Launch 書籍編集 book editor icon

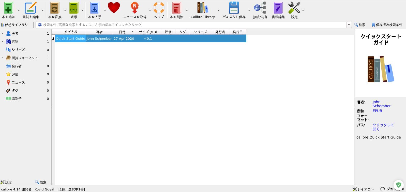(x=278, y=8)
